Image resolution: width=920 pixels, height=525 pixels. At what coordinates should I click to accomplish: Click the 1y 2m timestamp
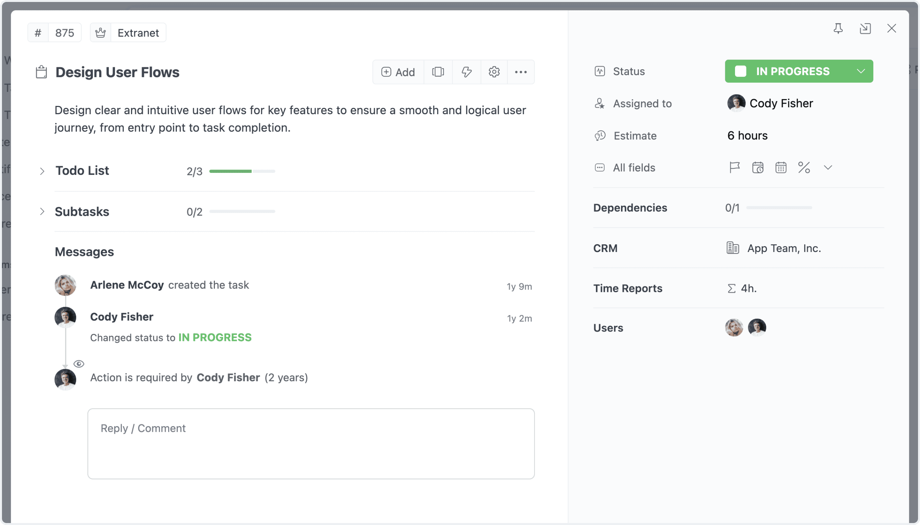coord(519,318)
